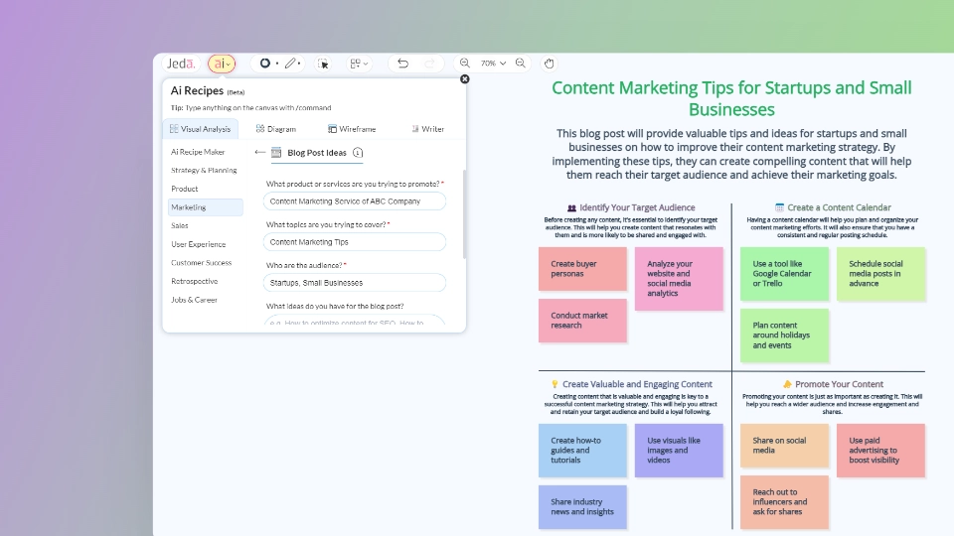
Task: Switch to the Wireframe tab
Action: click(352, 129)
